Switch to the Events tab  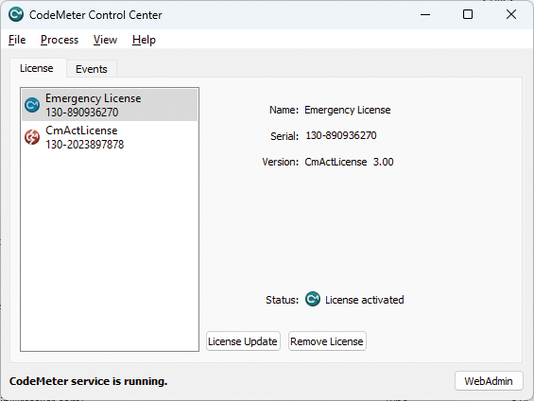92,69
